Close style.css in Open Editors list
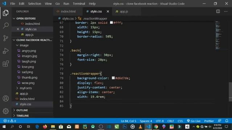This screenshot has height=130, width=232. (x=18, y=29)
